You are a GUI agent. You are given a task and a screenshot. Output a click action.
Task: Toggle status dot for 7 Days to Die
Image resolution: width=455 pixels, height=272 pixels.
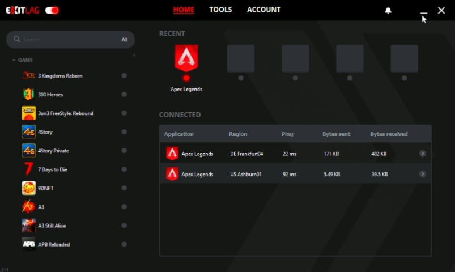click(124, 169)
